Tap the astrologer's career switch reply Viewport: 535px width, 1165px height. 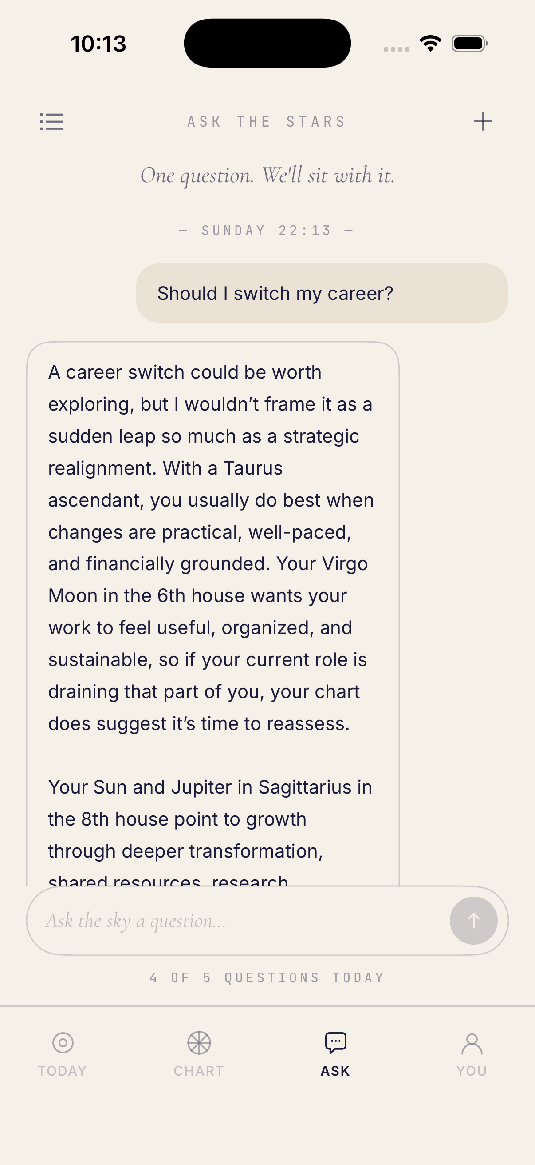[212, 613]
